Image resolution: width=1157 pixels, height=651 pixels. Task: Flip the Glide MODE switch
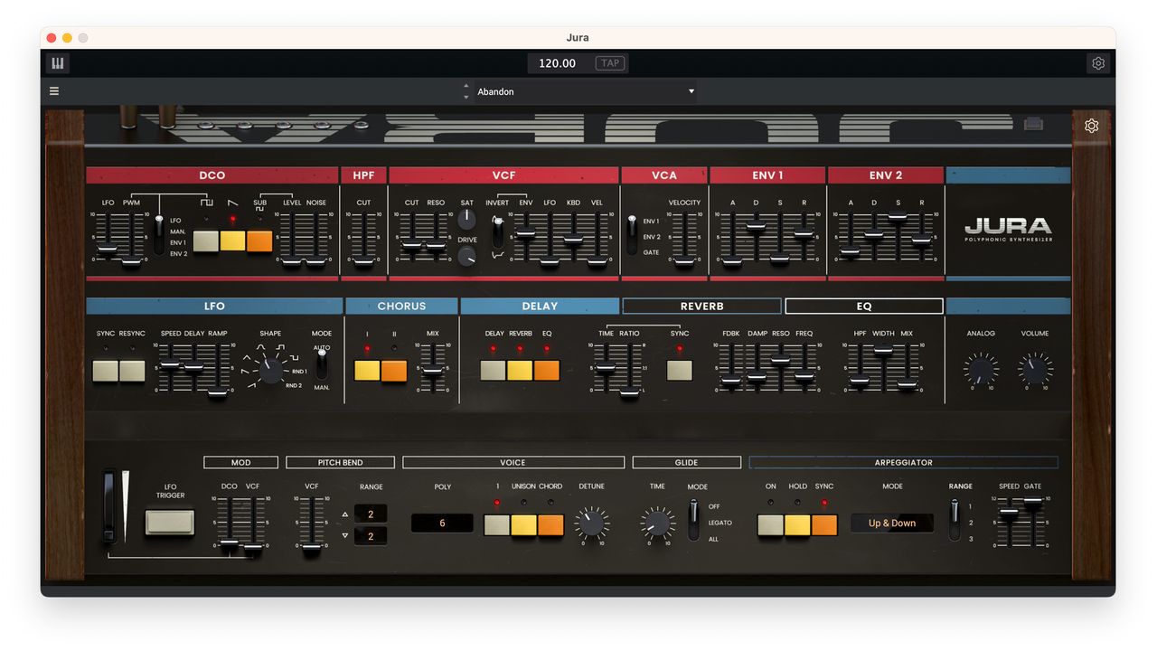point(693,520)
